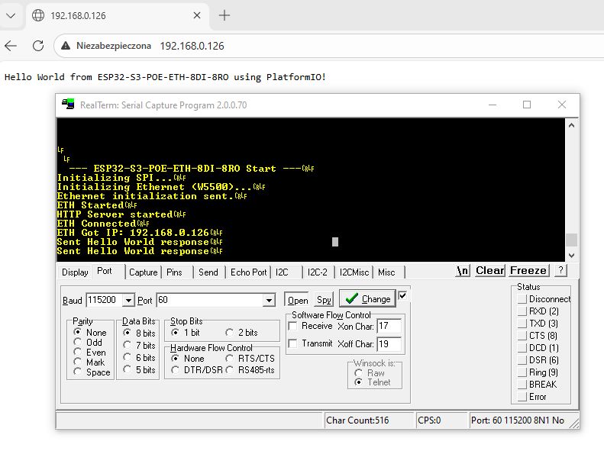Image resolution: width=604 pixels, height=451 pixels.
Task: Open the Capture tab
Action: (143, 272)
